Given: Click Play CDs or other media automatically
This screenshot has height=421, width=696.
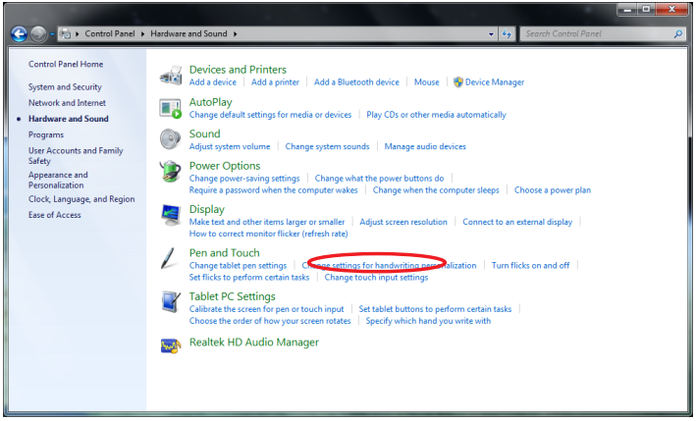Looking at the screenshot, I should [x=436, y=115].
